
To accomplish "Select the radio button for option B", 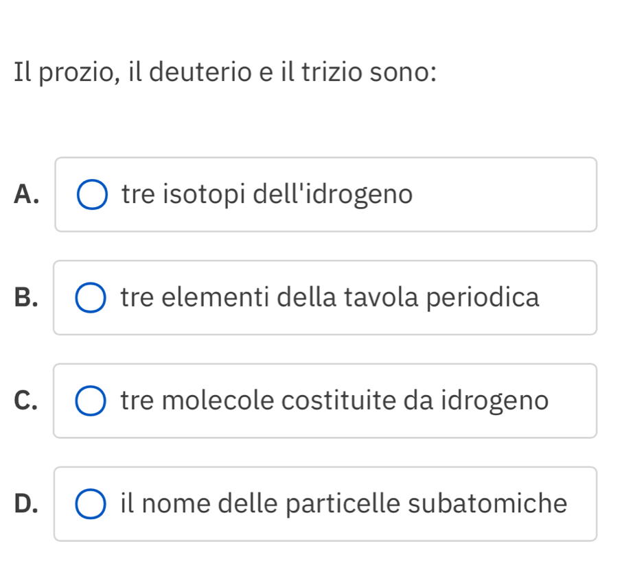I will 91,298.
